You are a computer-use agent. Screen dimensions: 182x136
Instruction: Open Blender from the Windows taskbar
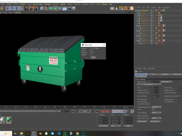40,133
